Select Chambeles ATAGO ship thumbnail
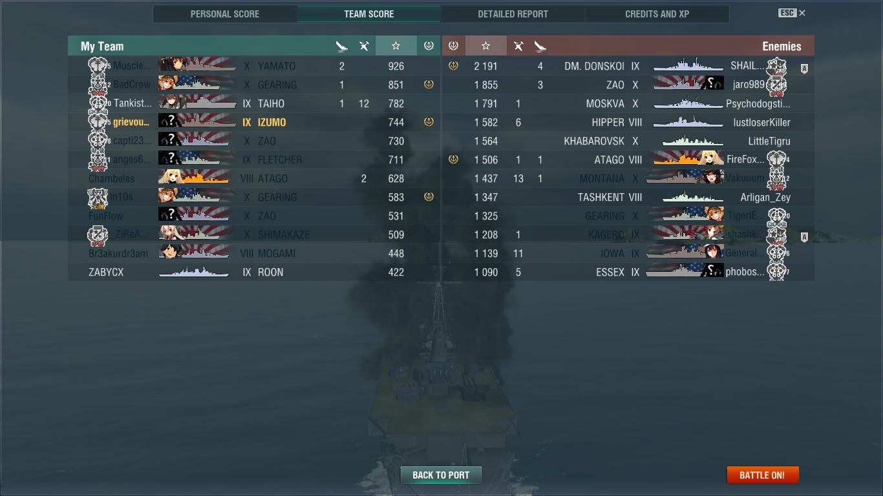883x496 pixels. click(194, 178)
